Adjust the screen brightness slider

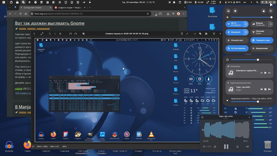pos(251,17)
